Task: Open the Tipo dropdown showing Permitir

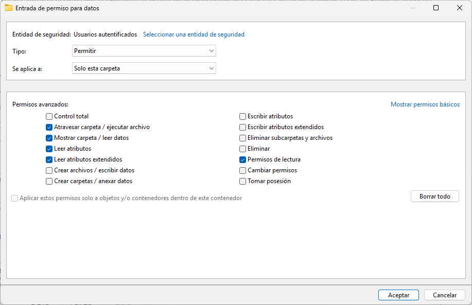Action: click(144, 50)
